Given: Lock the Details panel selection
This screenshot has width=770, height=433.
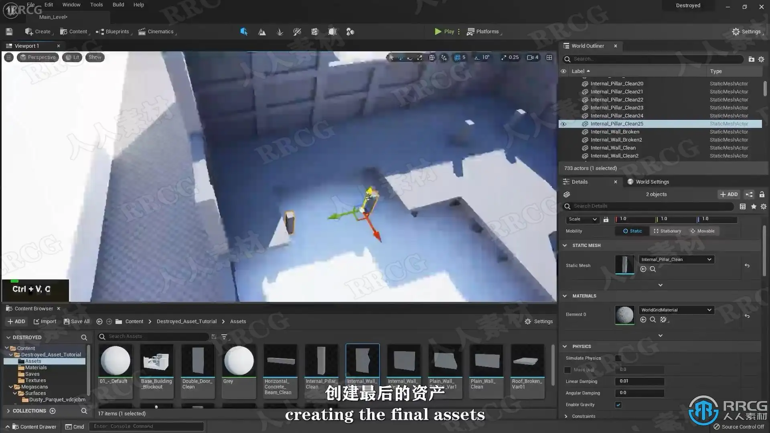Looking at the screenshot, I should click(762, 194).
